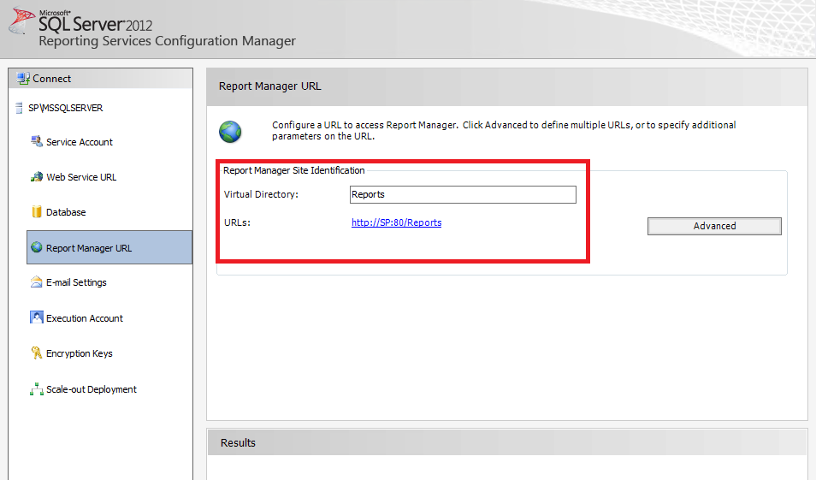
Task: Click the Service Account icon
Action: click(x=37, y=142)
